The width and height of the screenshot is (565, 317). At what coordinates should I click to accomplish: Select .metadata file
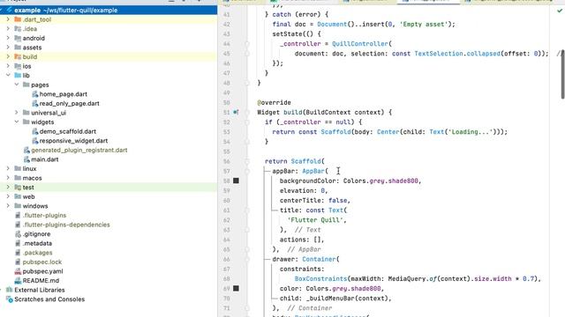[x=37, y=243]
